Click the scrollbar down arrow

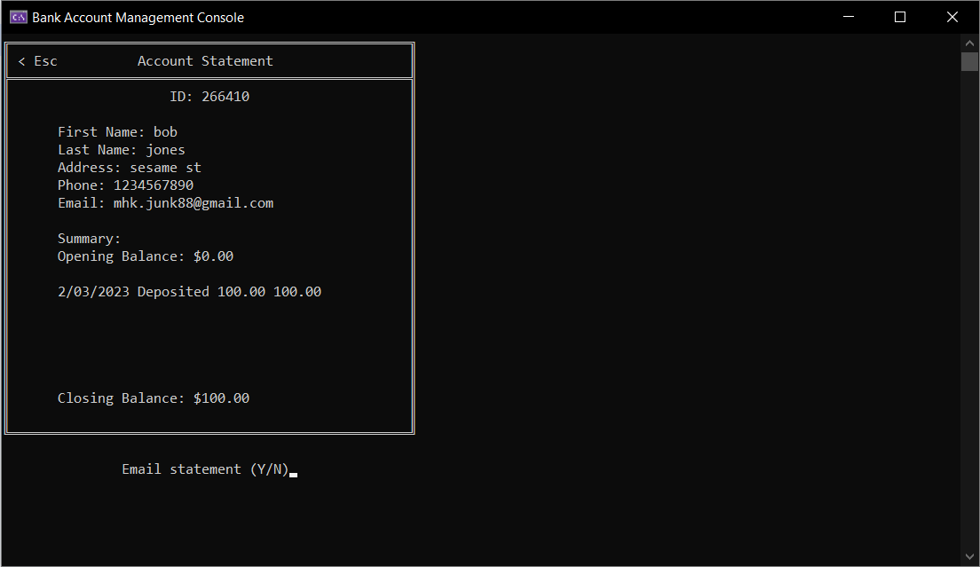pos(968,556)
